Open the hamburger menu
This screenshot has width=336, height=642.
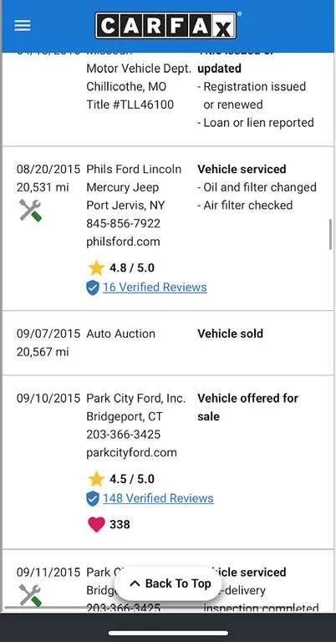click(x=23, y=25)
